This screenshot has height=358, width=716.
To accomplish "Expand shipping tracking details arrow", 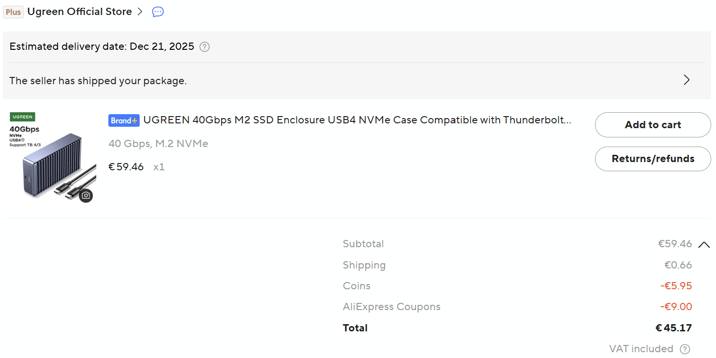I will 686,80.
